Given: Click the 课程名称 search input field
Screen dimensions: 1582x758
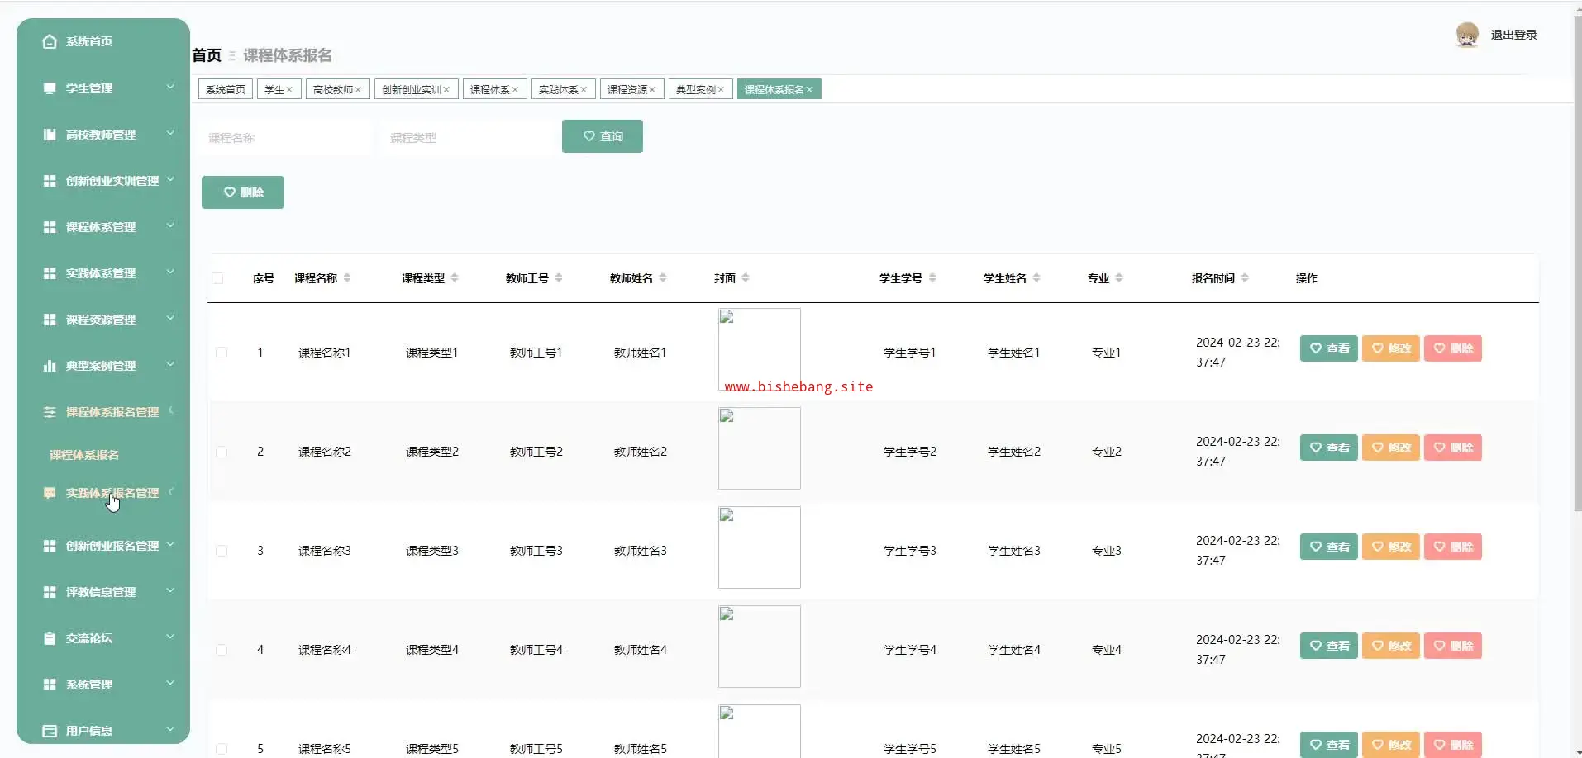Looking at the screenshot, I should 284,138.
